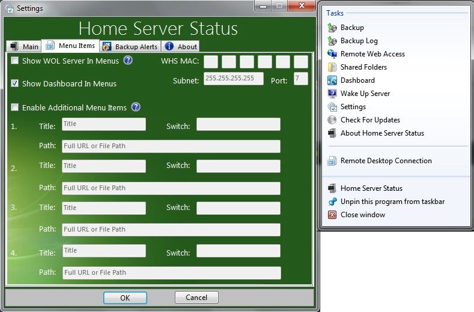This screenshot has height=312, width=474.
Task: Click the Check For Updates disc icon
Action: [x=332, y=120]
